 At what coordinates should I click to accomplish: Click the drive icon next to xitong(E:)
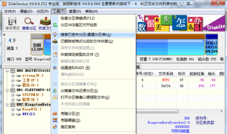18,76
